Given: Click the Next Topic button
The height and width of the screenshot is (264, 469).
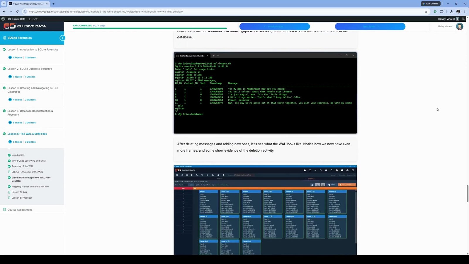Looking at the screenshot, I should [370, 26].
